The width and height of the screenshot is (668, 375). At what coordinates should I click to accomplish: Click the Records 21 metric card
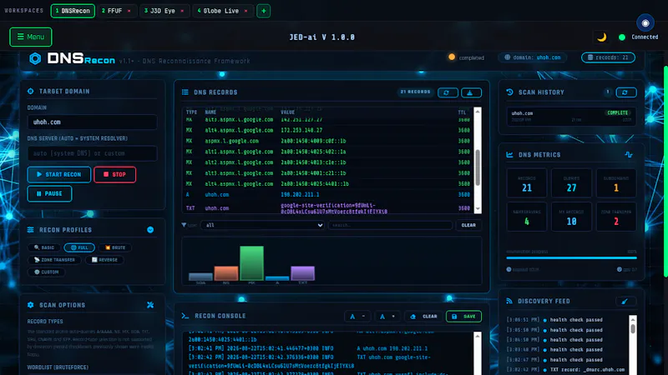[527, 183]
